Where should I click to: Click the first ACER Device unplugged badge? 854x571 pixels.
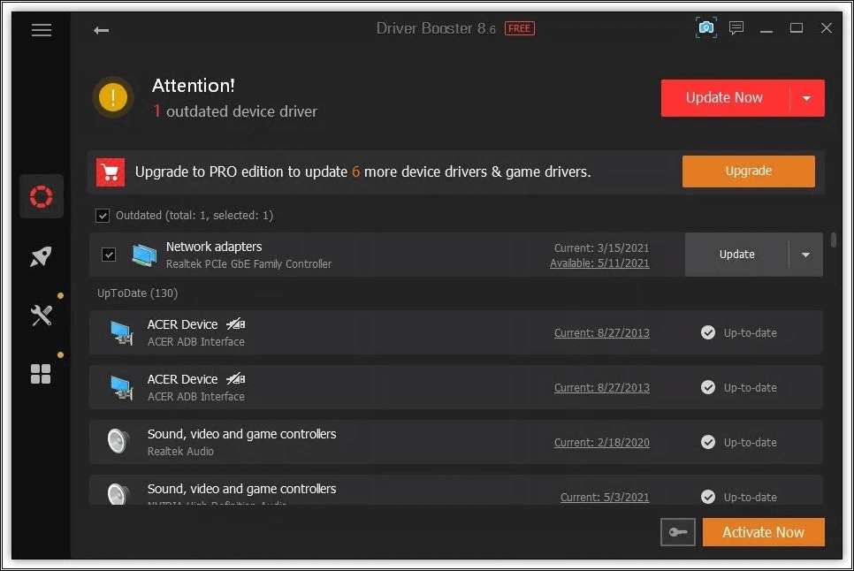point(236,324)
